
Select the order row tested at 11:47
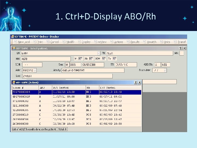pos(77,101)
